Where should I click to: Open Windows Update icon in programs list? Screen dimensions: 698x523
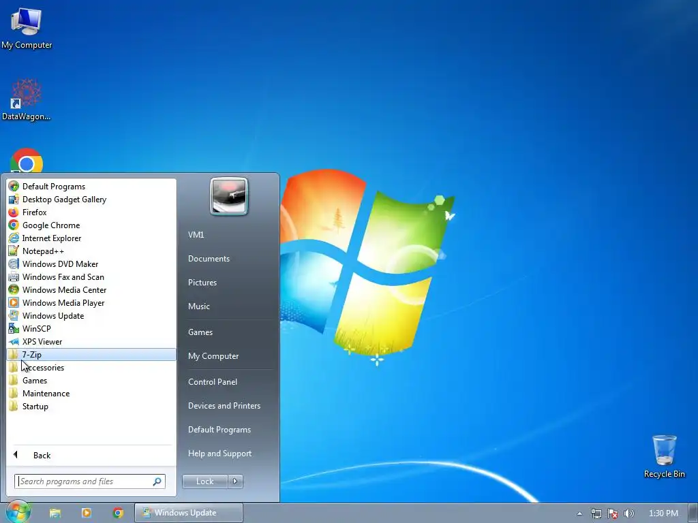14,315
